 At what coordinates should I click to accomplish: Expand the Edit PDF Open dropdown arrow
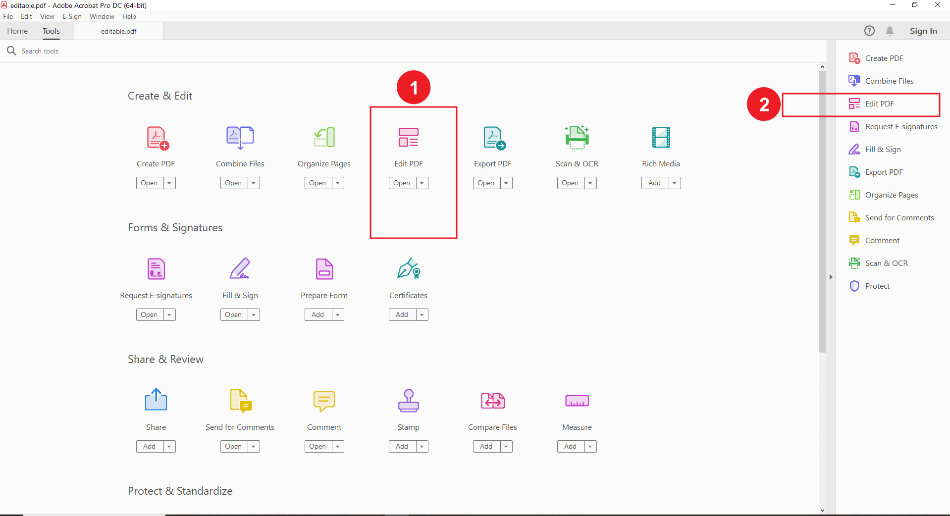(422, 183)
